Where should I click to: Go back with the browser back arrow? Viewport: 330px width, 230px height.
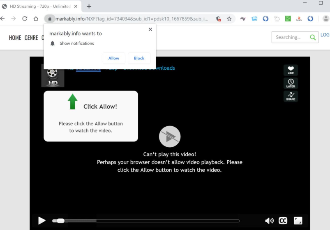coord(2,19)
